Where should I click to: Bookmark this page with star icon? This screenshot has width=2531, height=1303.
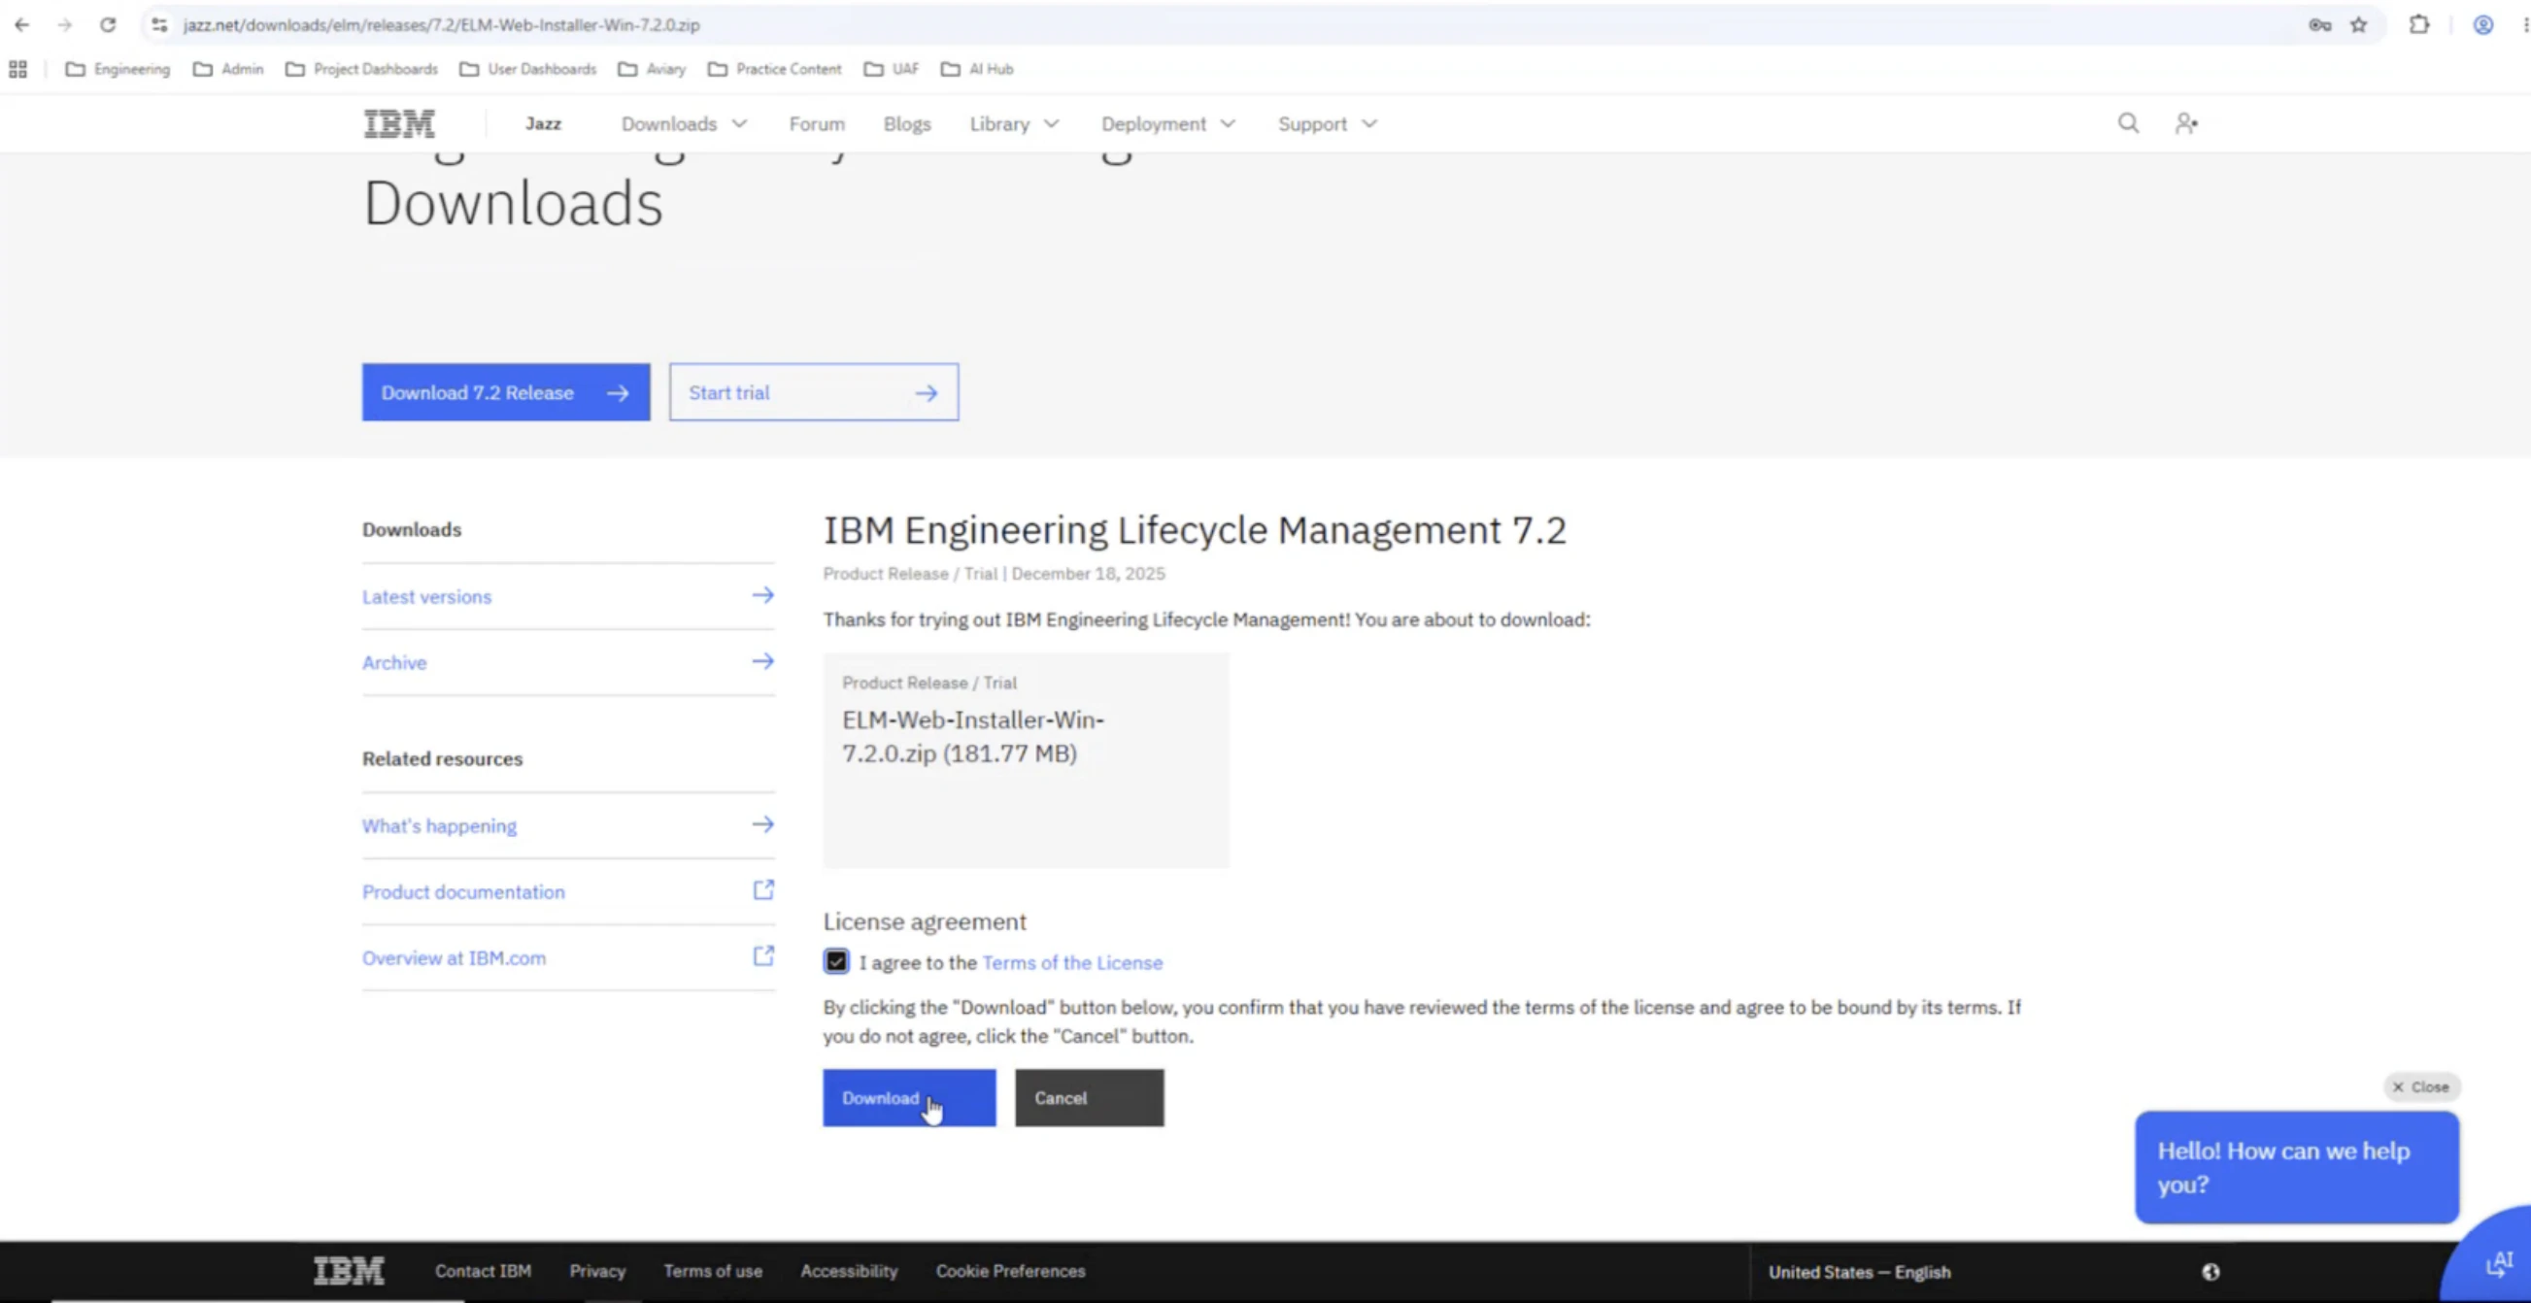(x=2359, y=24)
